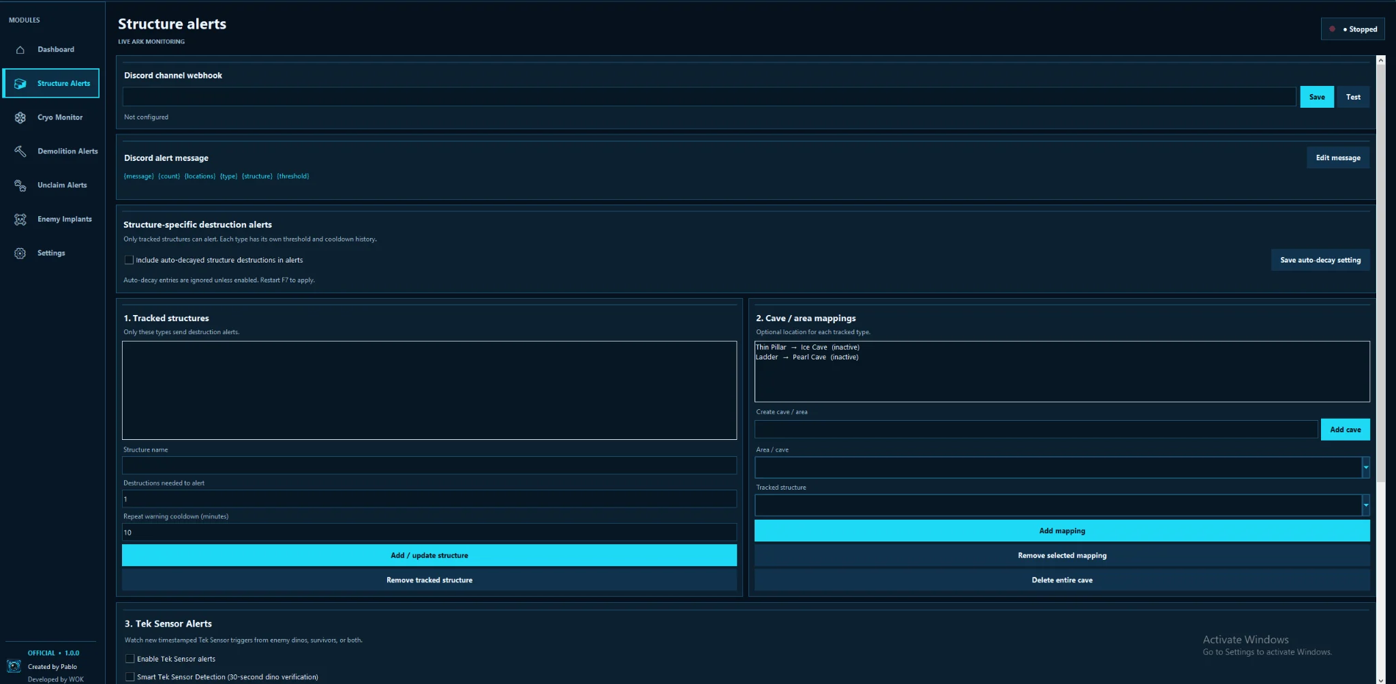Focus the Discord channel webhook field
Screen dimensions: 1396x684
point(709,97)
